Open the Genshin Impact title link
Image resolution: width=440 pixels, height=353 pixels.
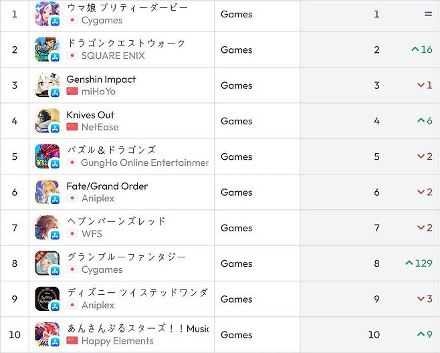pos(101,79)
